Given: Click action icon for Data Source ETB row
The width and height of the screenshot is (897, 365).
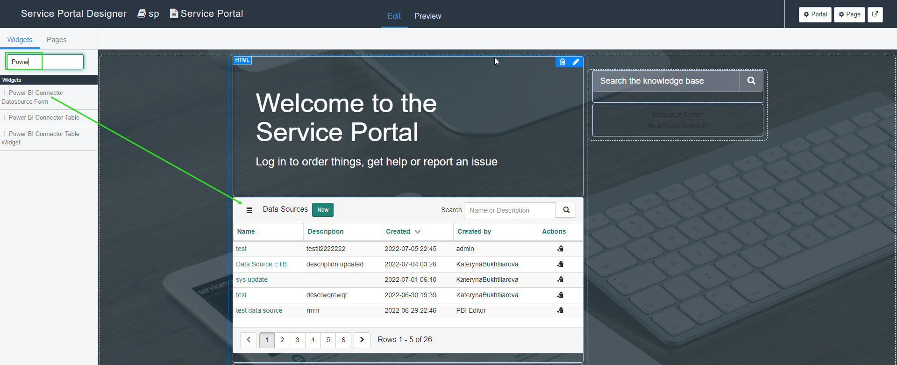Looking at the screenshot, I should coord(560,264).
